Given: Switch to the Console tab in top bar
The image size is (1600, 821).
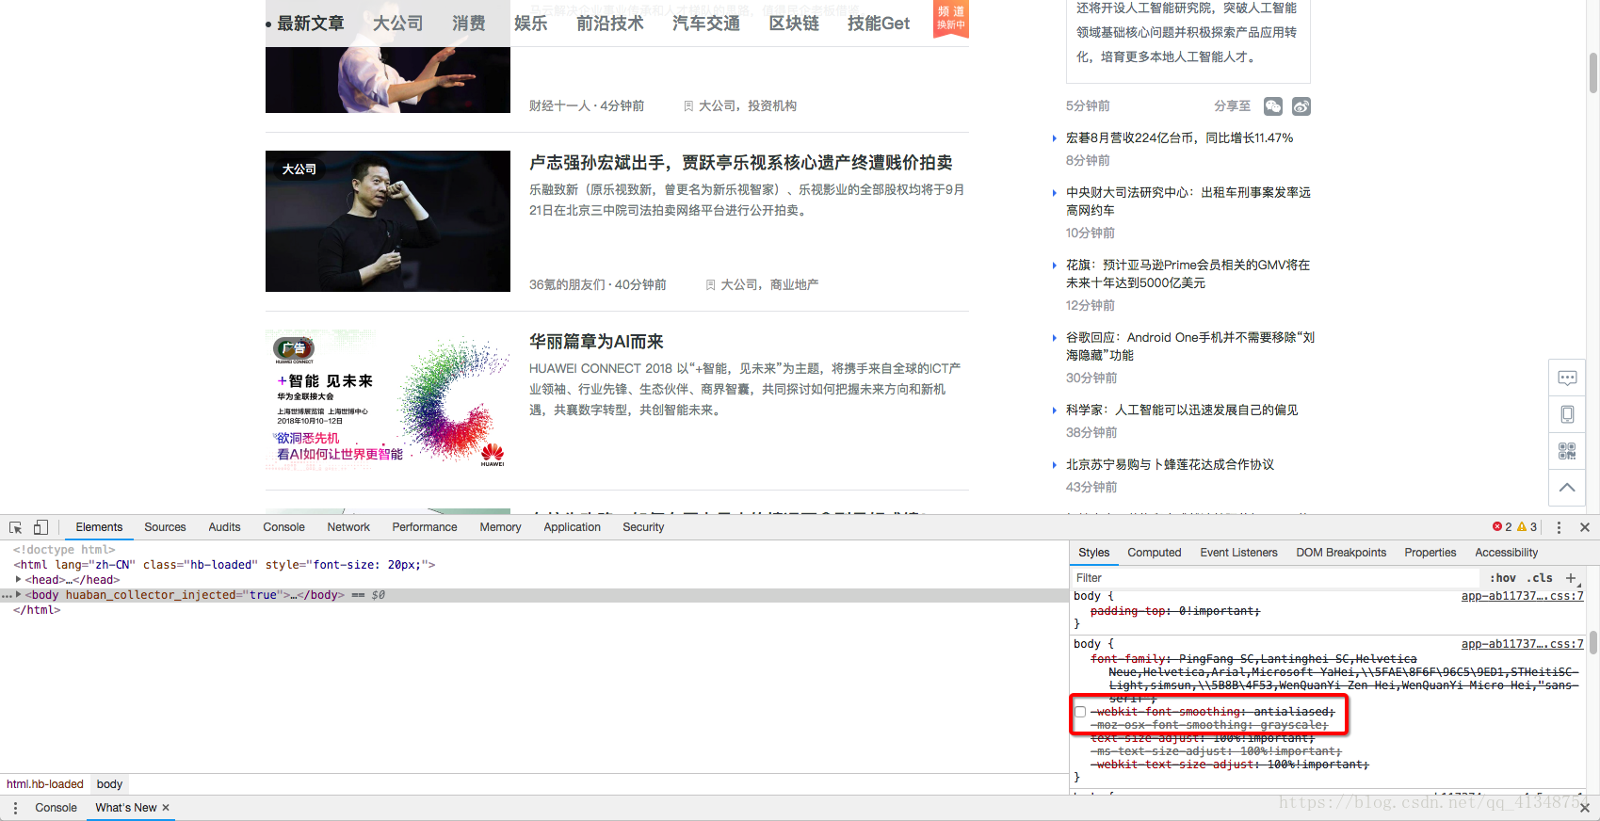Looking at the screenshot, I should tap(283, 527).
